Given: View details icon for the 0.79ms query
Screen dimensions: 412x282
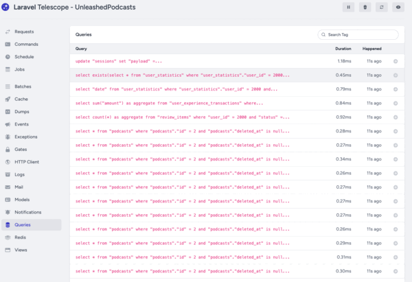Looking at the screenshot, I should [x=396, y=89].
